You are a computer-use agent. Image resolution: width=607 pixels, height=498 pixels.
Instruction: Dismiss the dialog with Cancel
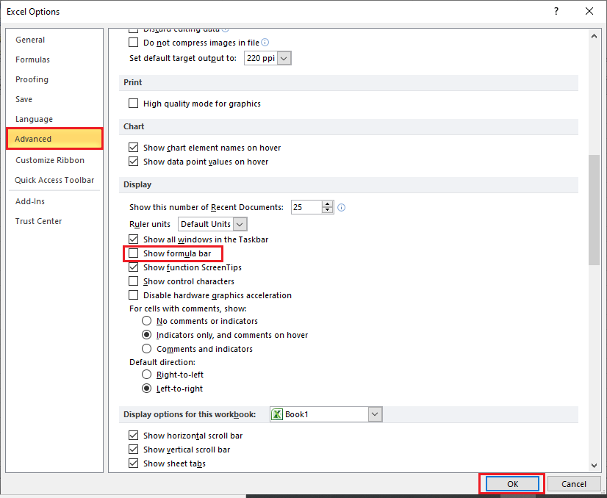coord(574,483)
